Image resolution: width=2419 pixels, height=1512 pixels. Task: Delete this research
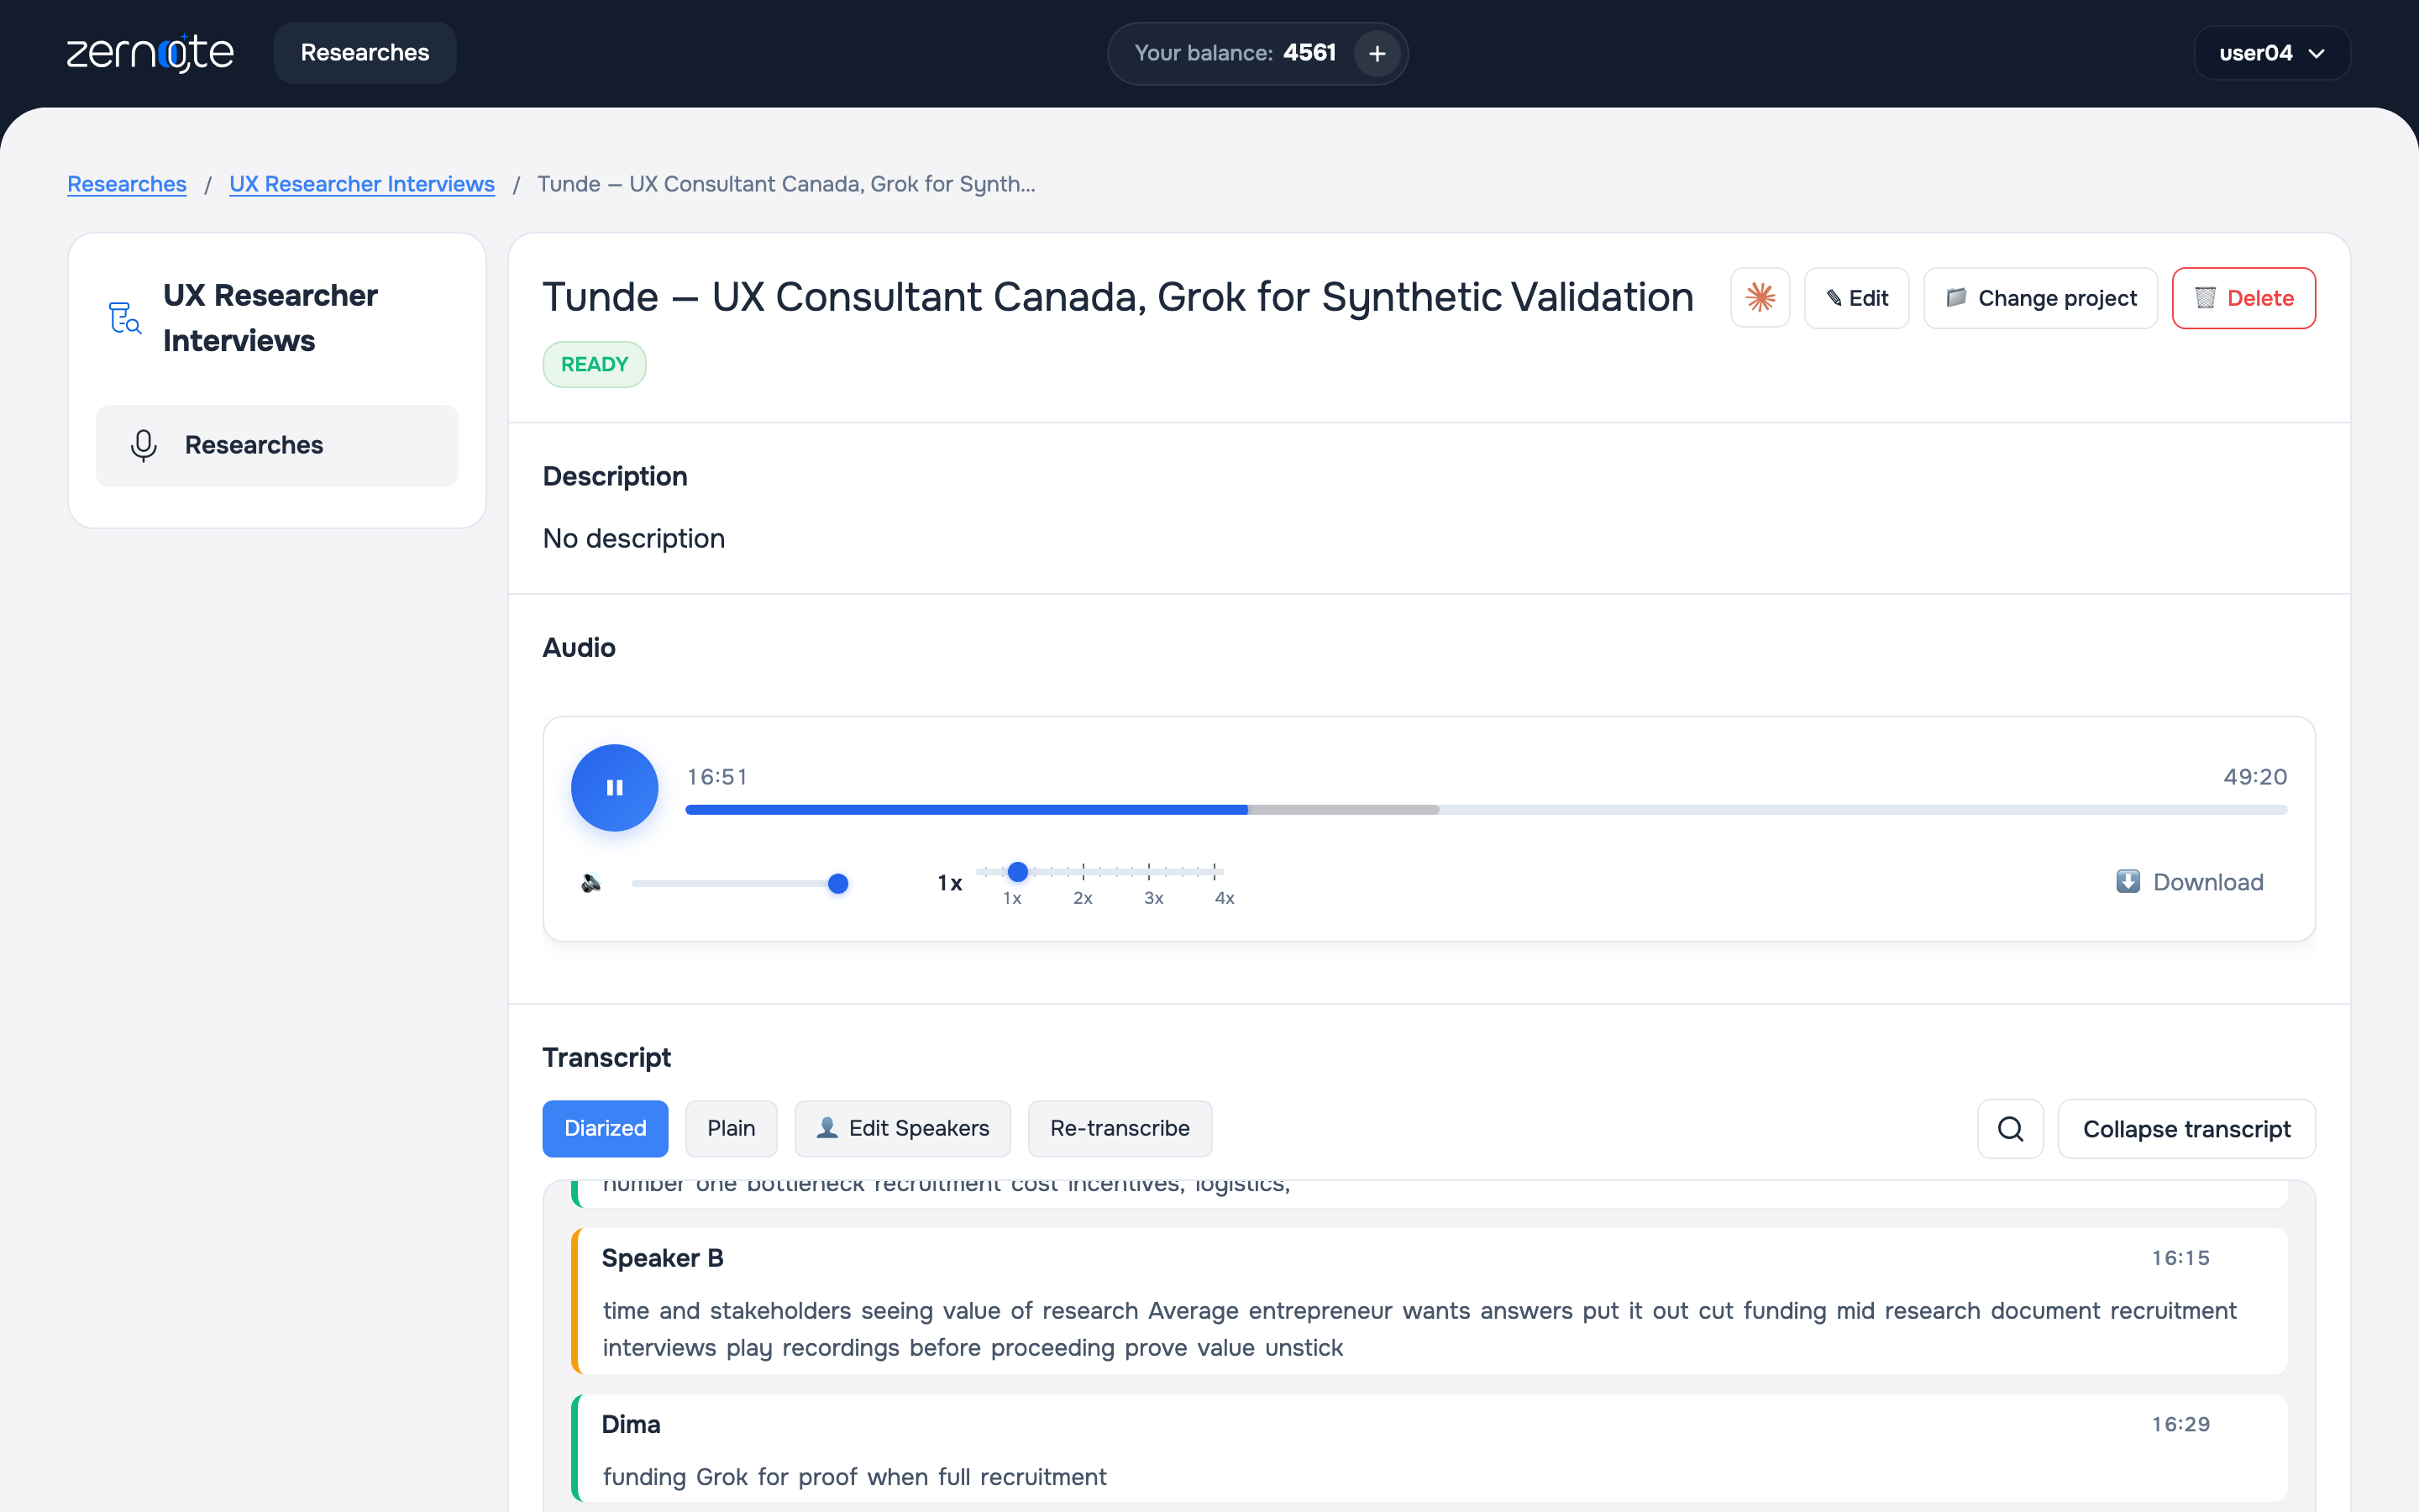pyautogui.click(x=2243, y=298)
